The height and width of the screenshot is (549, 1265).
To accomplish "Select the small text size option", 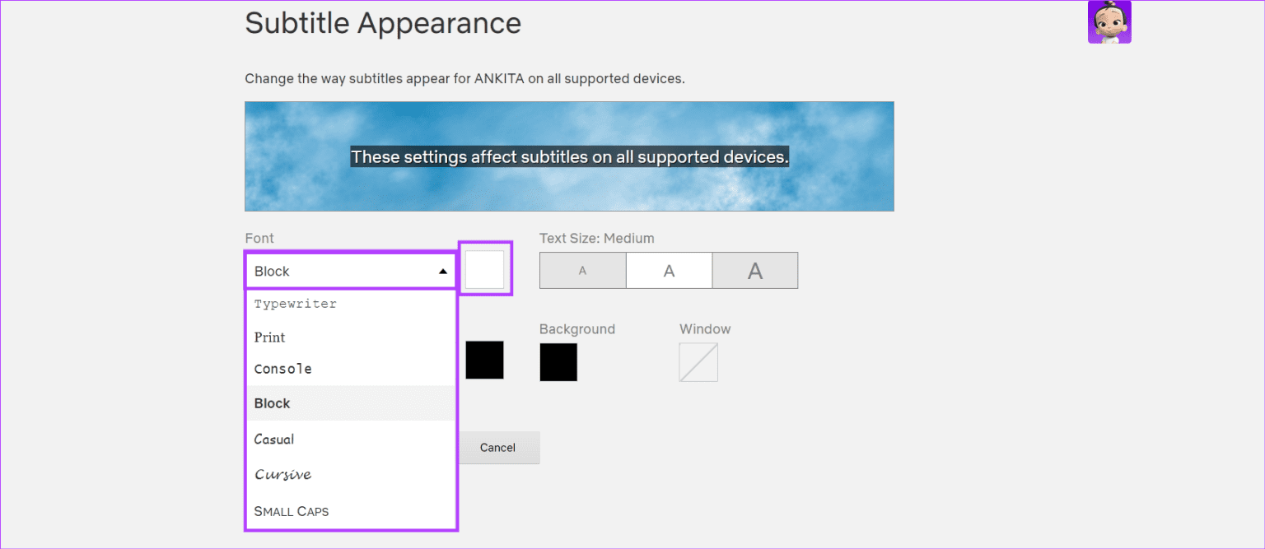I will pyautogui.click(x=582, y=270).
